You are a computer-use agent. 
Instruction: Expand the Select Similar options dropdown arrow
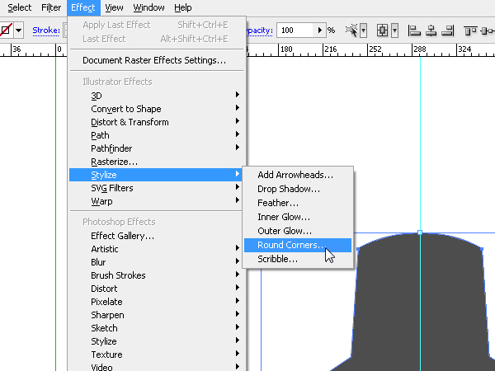click(365, 31)
